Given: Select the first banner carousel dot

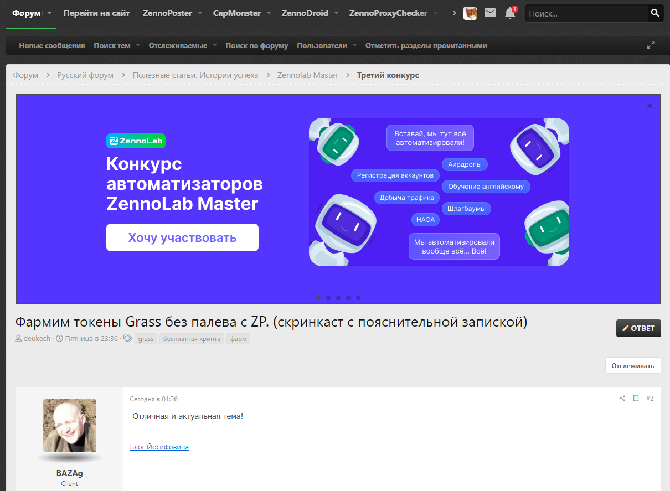Looking at the screenshot, I should (318, 298).
